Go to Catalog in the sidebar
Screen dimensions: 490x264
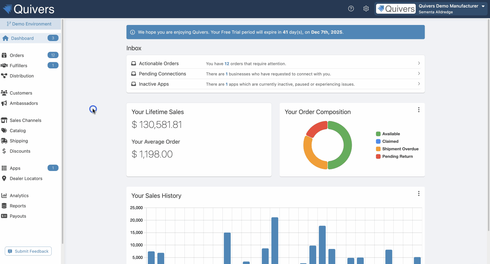[x=18, y=131]
